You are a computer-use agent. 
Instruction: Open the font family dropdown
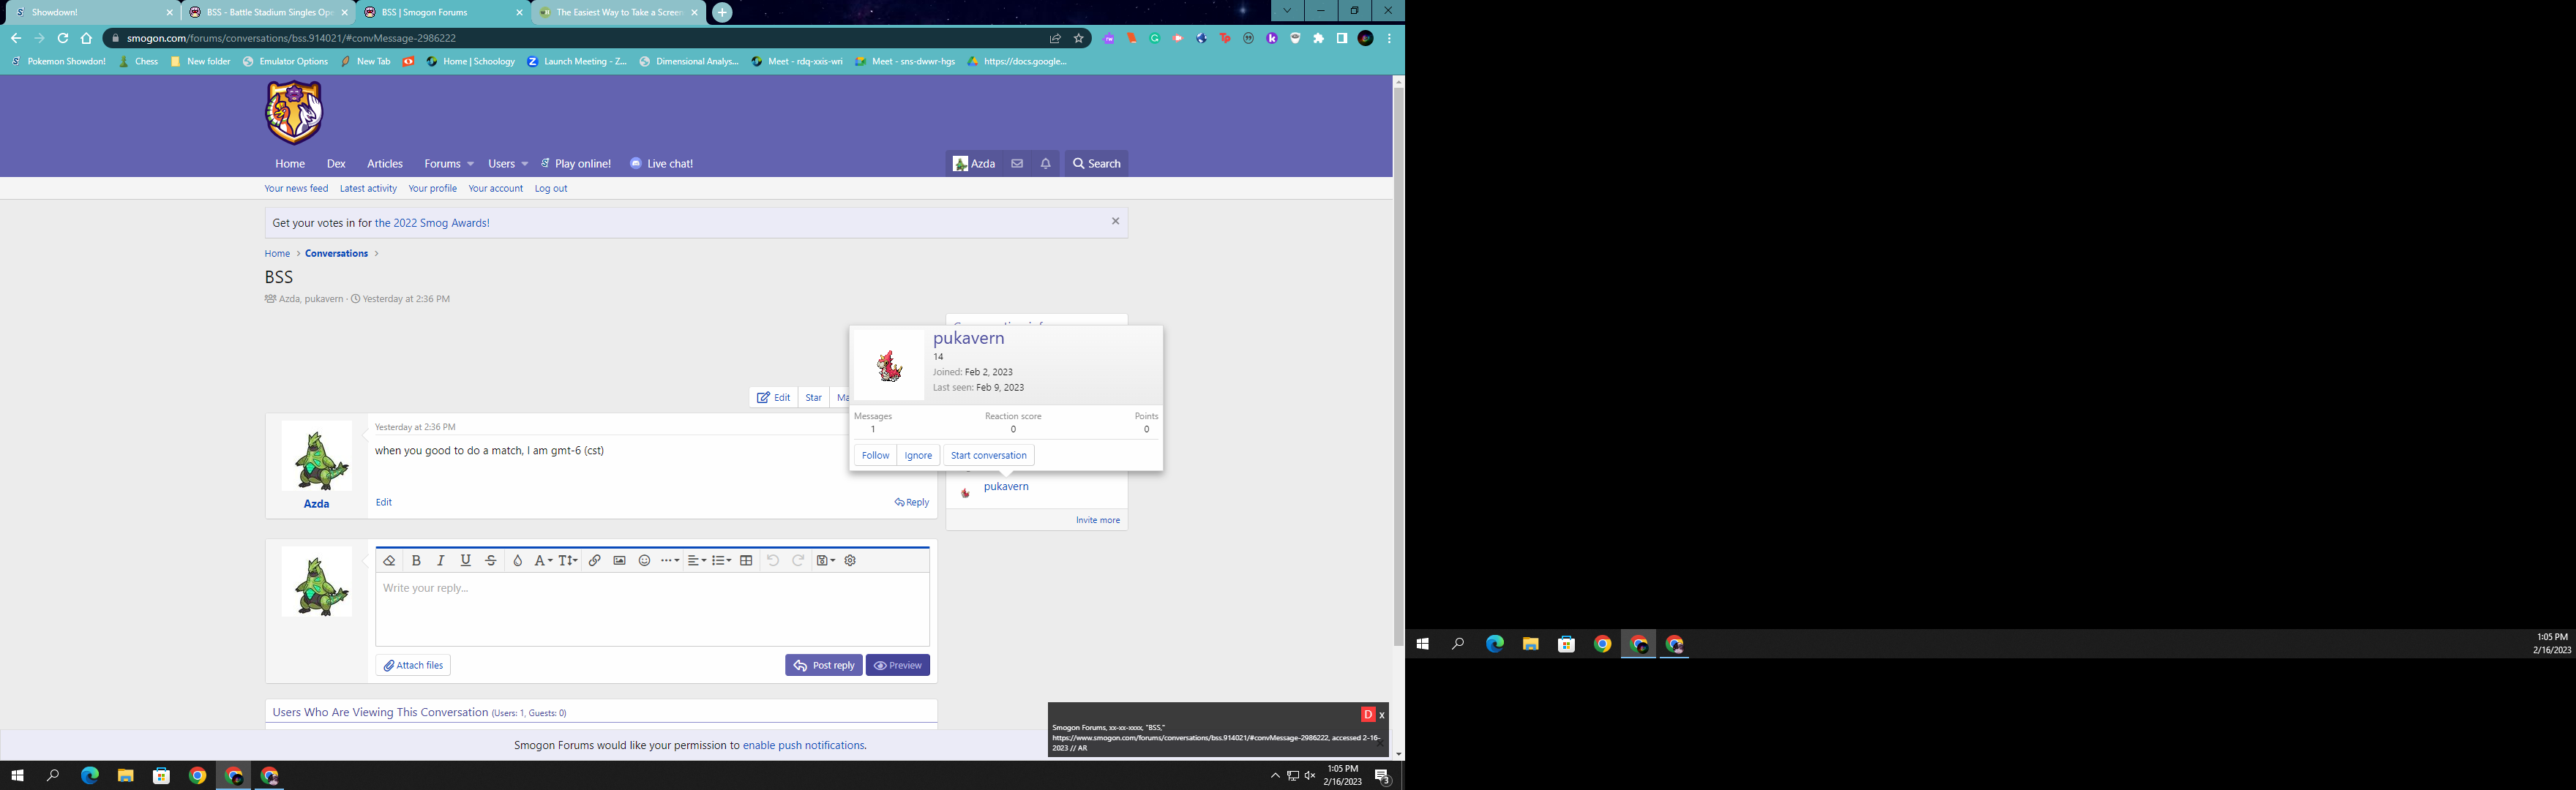[x=542, y=561]
